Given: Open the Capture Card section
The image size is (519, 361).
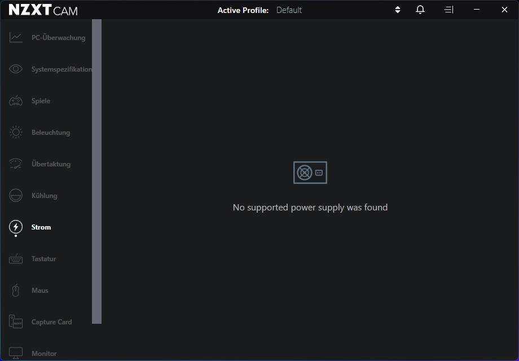Looking at the screenshot, I should pyautogui.click(x=51, y=322).
